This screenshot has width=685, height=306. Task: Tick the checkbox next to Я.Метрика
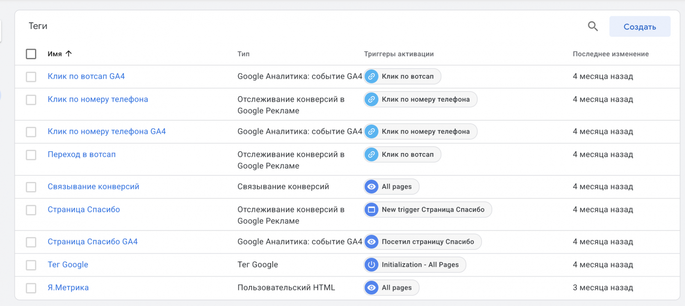point(31,288)
